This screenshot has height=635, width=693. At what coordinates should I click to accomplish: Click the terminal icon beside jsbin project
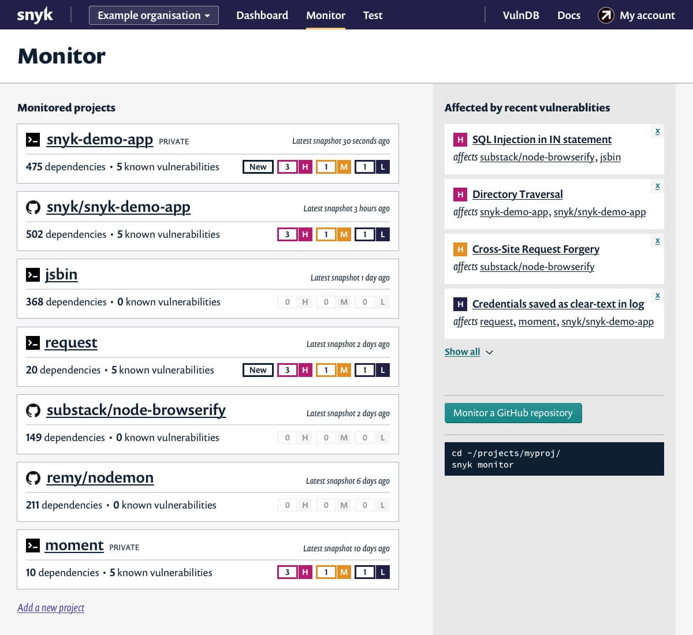point(33,275)
